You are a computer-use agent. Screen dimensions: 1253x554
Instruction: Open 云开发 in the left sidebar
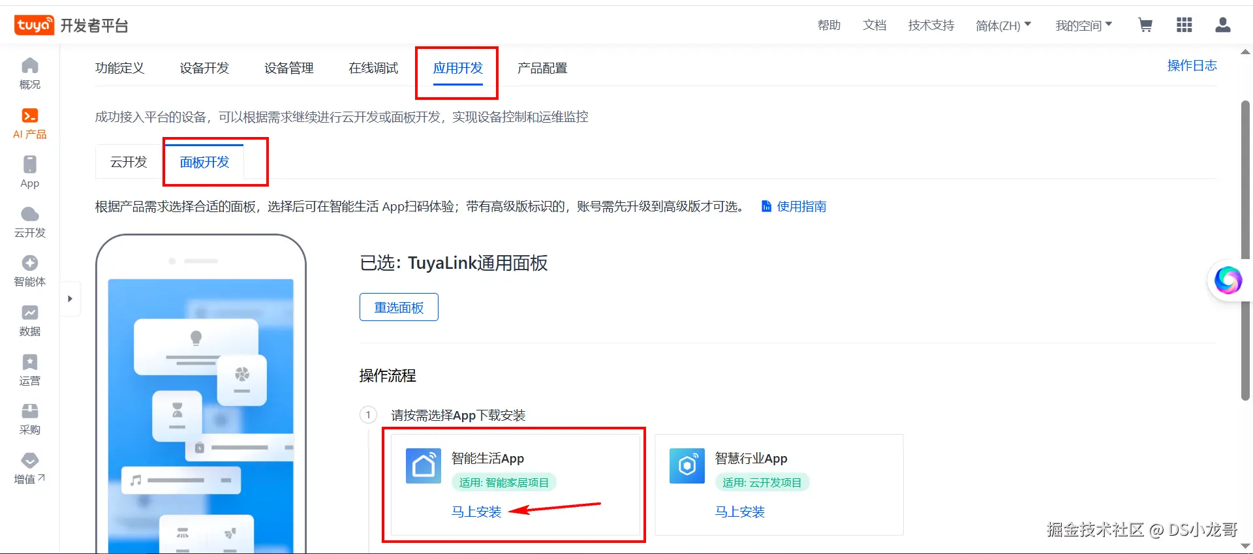pos(29,222)
